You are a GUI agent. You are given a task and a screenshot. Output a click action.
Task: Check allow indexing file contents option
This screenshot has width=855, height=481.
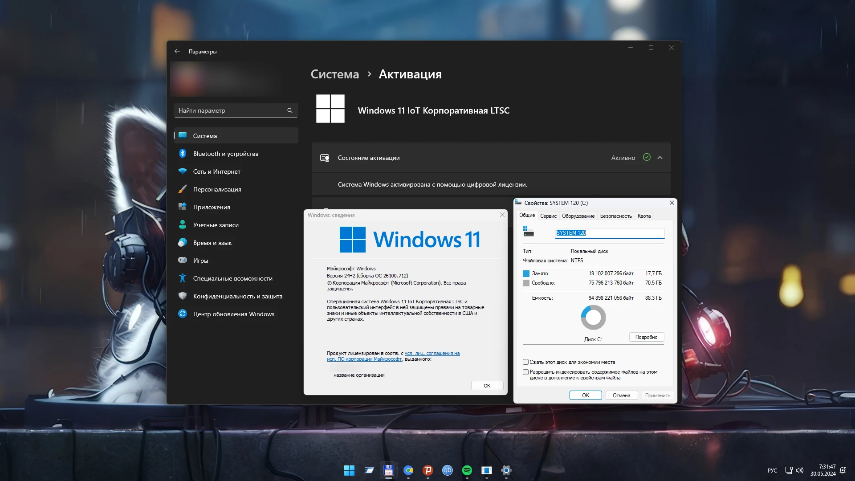point(525,372)
